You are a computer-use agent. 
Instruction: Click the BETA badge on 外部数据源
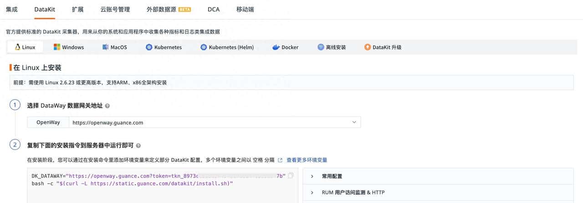coord(184,10)
